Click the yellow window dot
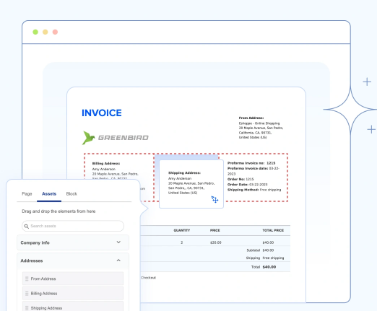 tap(45, 32)
